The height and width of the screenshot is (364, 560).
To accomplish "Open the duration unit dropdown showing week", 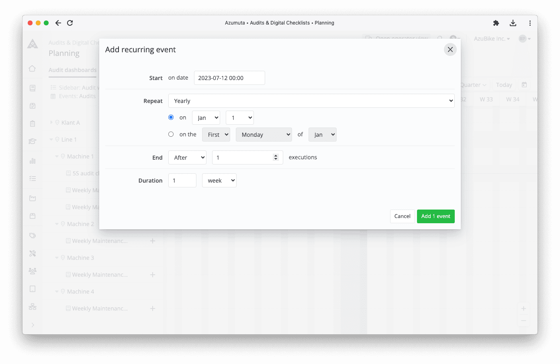I will [x=219, y=180].
